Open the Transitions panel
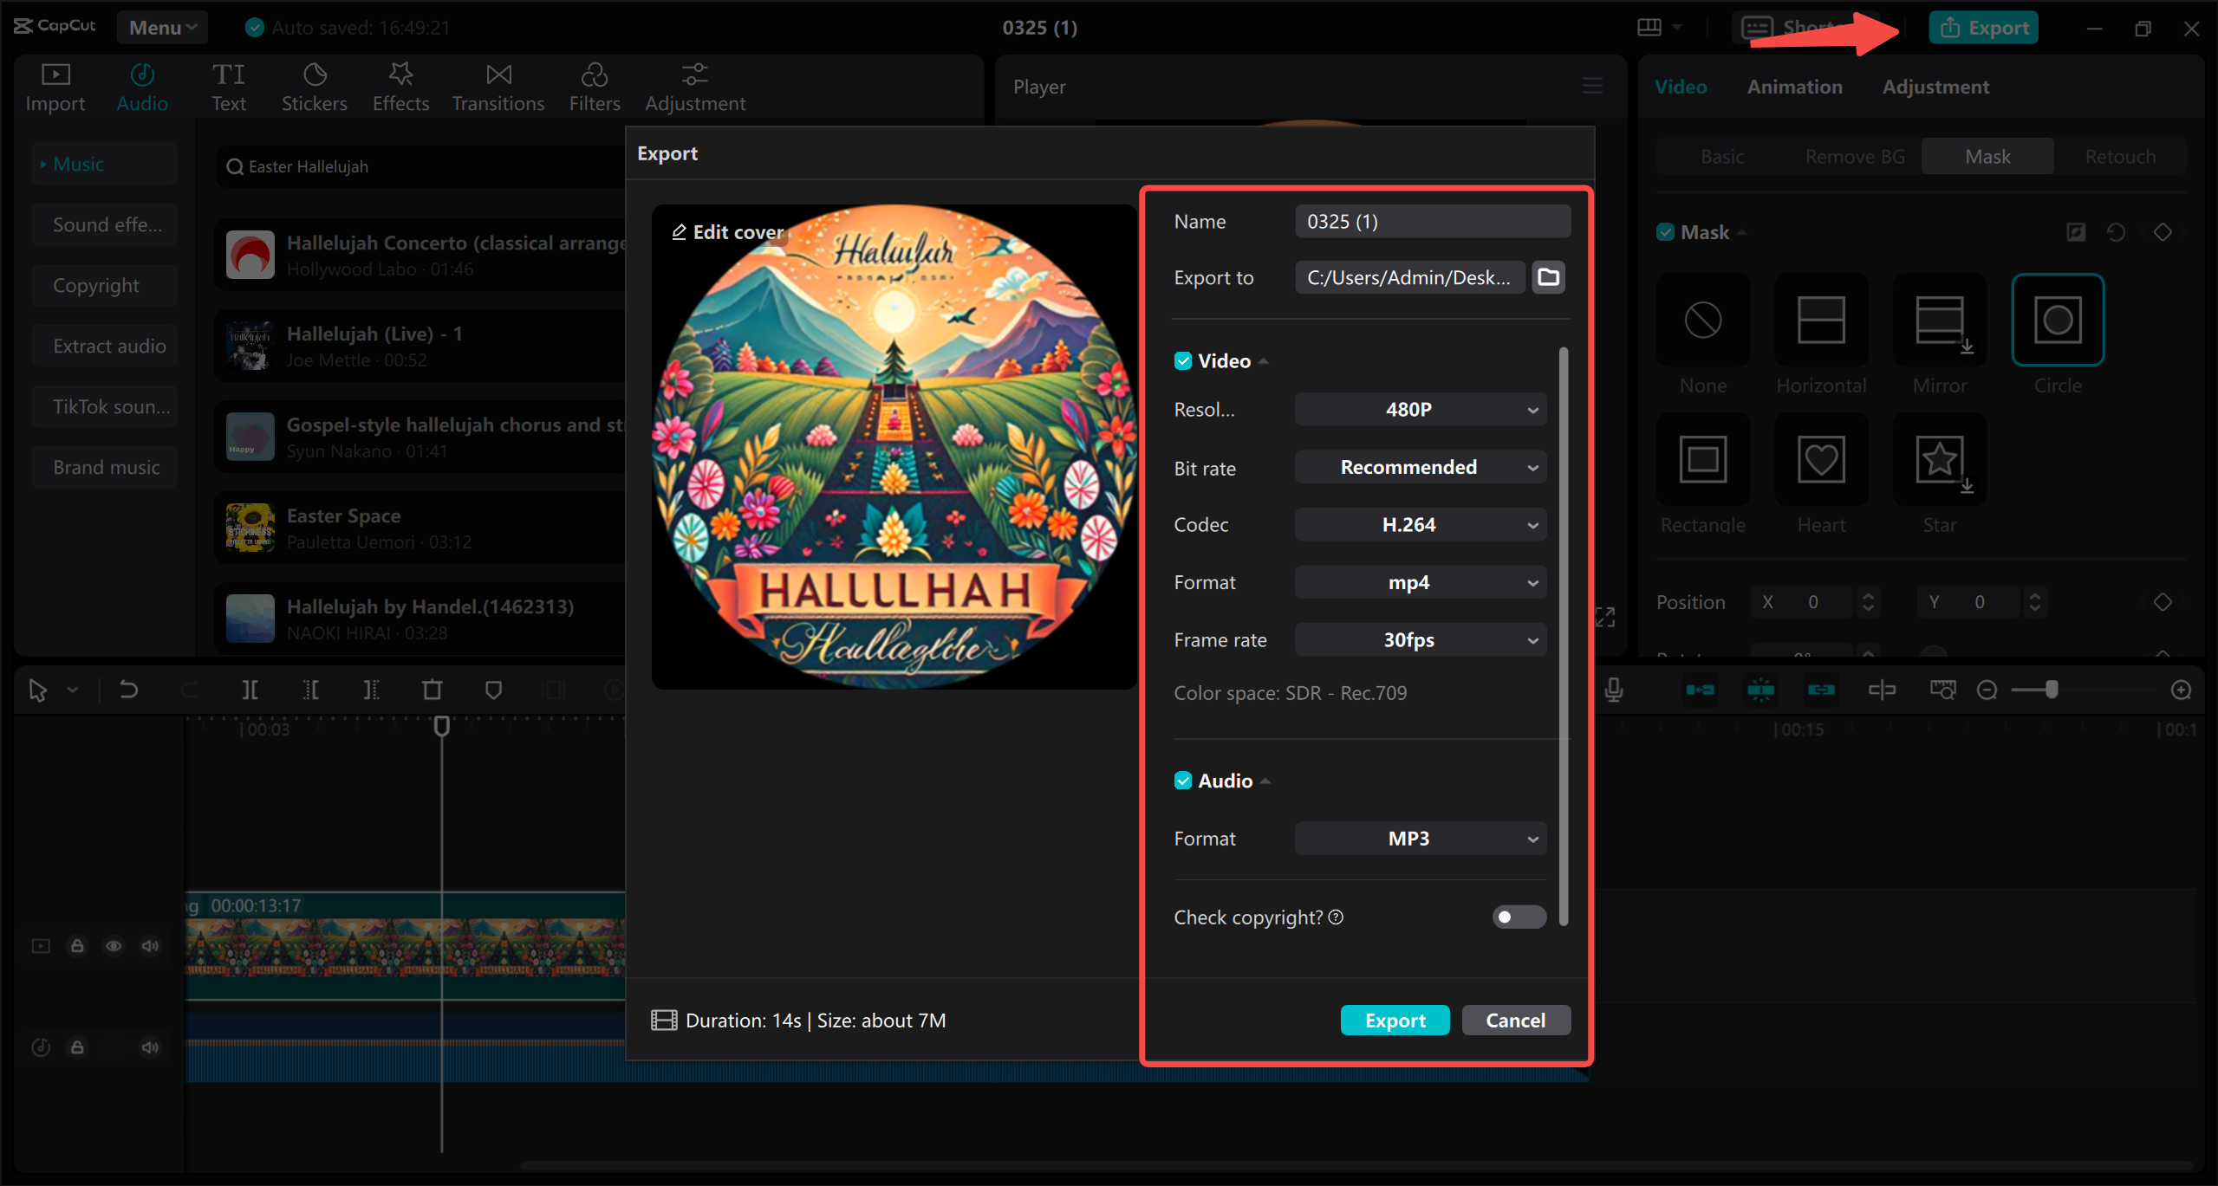This screenshot has width=2218, height=1186. coord(498,87)
